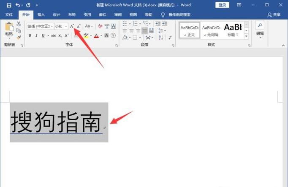
Task: Toggle Strikethrough abc formatting
Action: (54, 35)
